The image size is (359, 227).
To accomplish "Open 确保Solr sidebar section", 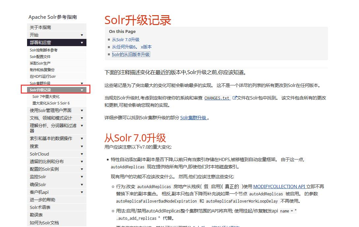I will coord(38,184).
